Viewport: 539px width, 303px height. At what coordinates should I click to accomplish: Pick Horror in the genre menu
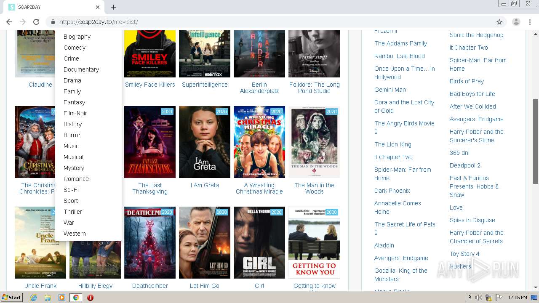point(72,135)
